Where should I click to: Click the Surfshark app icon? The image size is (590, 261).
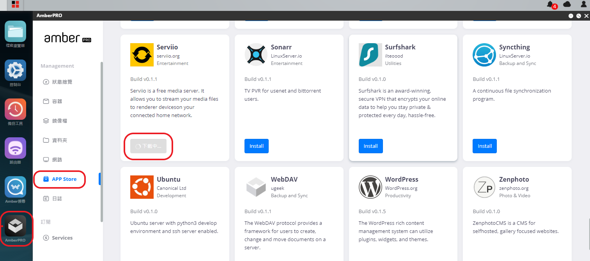(x=370, y=55)
